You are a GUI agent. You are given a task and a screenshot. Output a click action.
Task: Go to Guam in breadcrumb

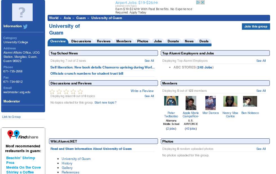point(81,18)
